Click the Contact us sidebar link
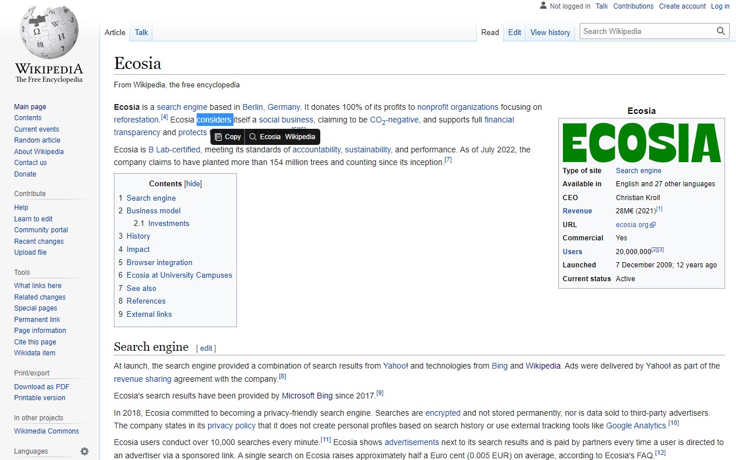 point(30,163)
